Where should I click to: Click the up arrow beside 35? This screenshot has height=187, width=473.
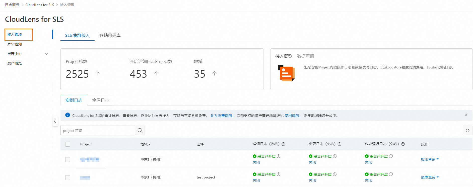tap(214, 73)
